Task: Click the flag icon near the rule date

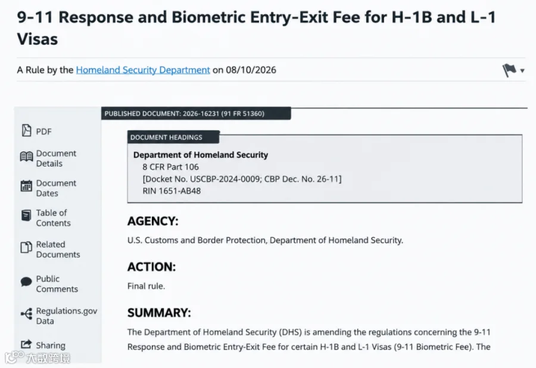Action: click(x=509, y=70)
